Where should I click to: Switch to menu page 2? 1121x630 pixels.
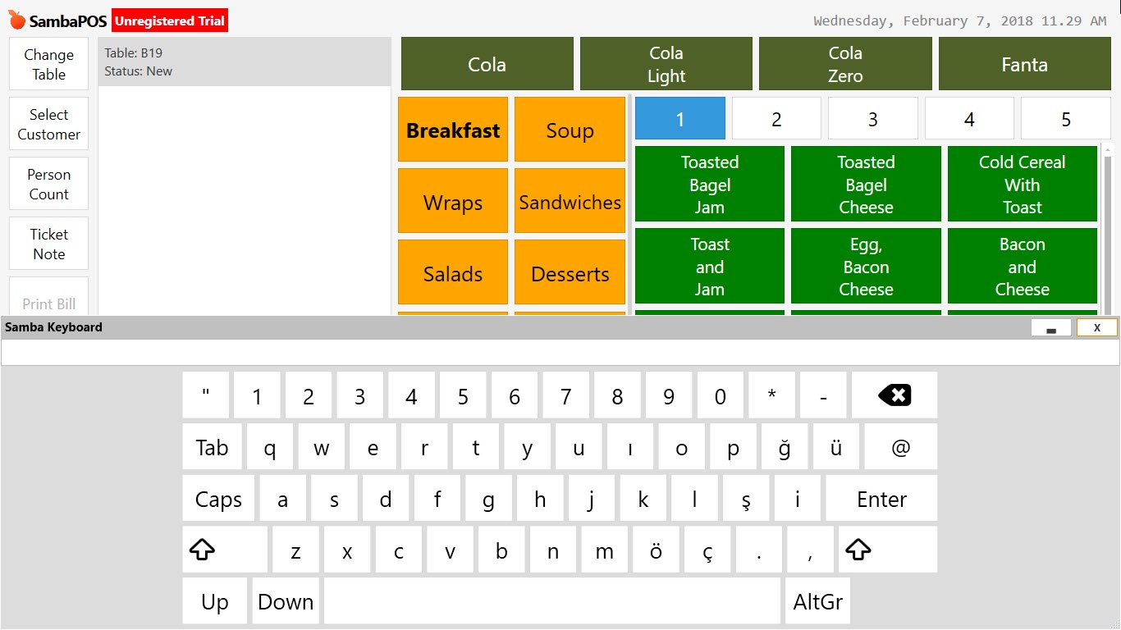click(x=776, y=117)
